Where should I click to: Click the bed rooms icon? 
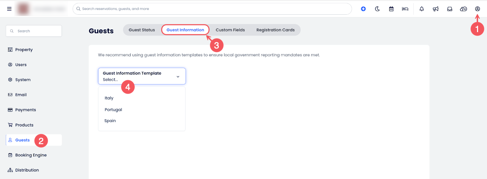point(405,9)
